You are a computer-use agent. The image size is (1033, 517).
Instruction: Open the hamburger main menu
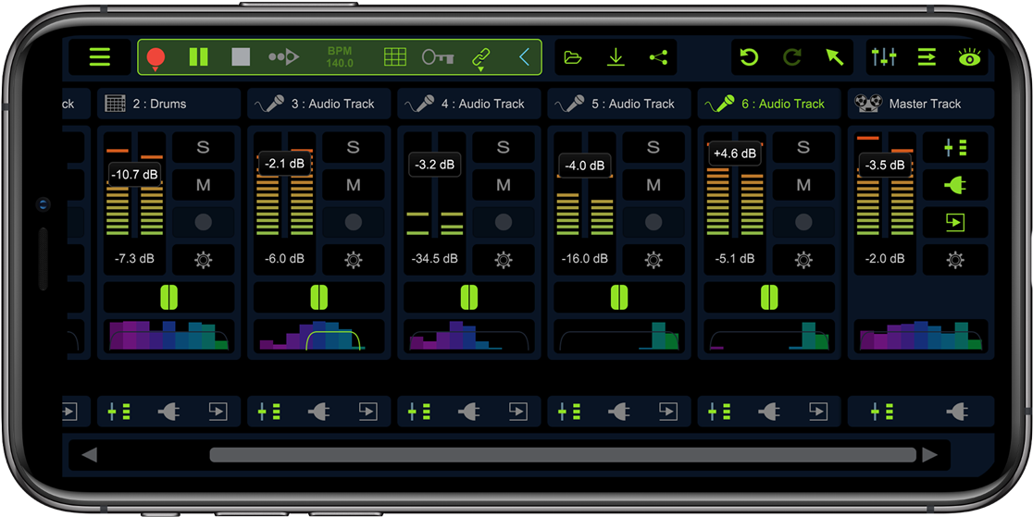click(x=100, y=57)
